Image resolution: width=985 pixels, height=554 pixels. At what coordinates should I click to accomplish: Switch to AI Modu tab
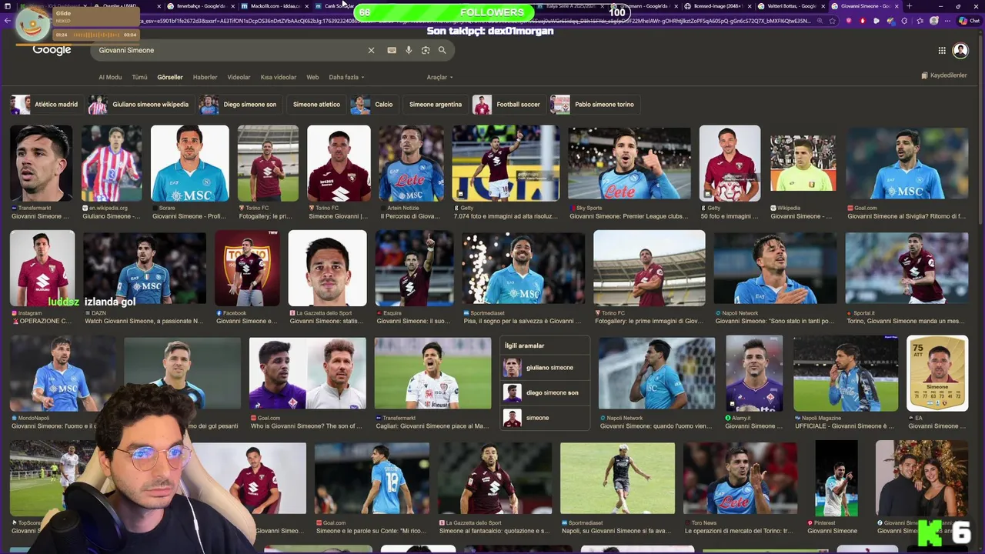click(110, 77)
